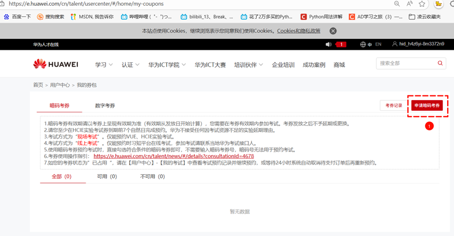The width and height of the screenshot is (454, 236).
Task: Click the red search magnifier icon
Action: (x=440, y=63)
